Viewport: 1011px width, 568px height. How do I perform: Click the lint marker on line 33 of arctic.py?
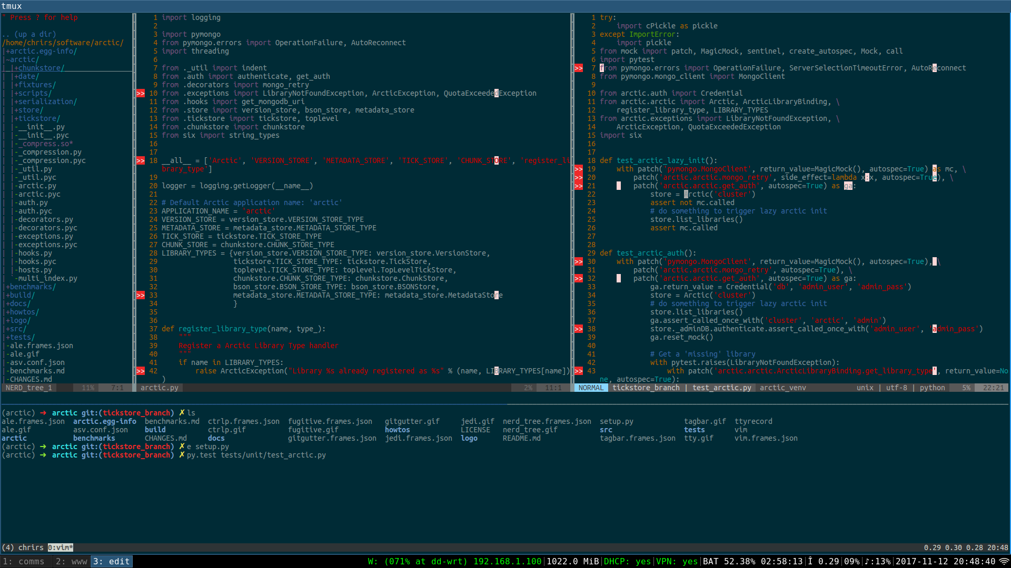tap(141, 295)
